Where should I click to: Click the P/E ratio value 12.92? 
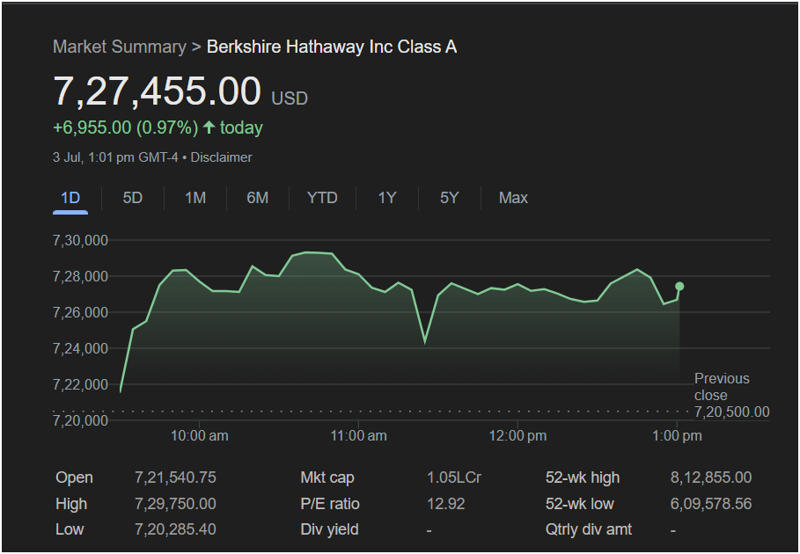pos(445,504)
